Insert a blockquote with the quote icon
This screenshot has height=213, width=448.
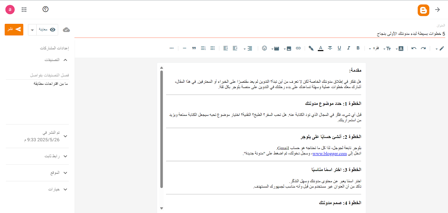click(194, 48)
